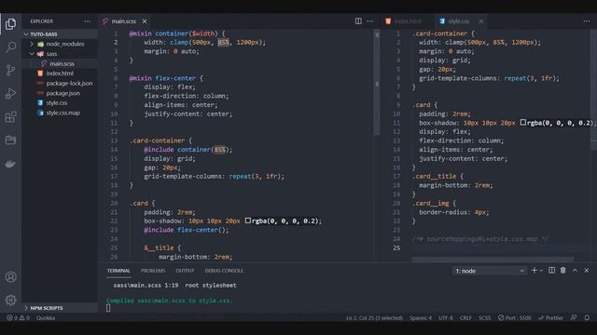Open the Extensions view
Screen dimensions: 597x335
[x=10, y=117]
